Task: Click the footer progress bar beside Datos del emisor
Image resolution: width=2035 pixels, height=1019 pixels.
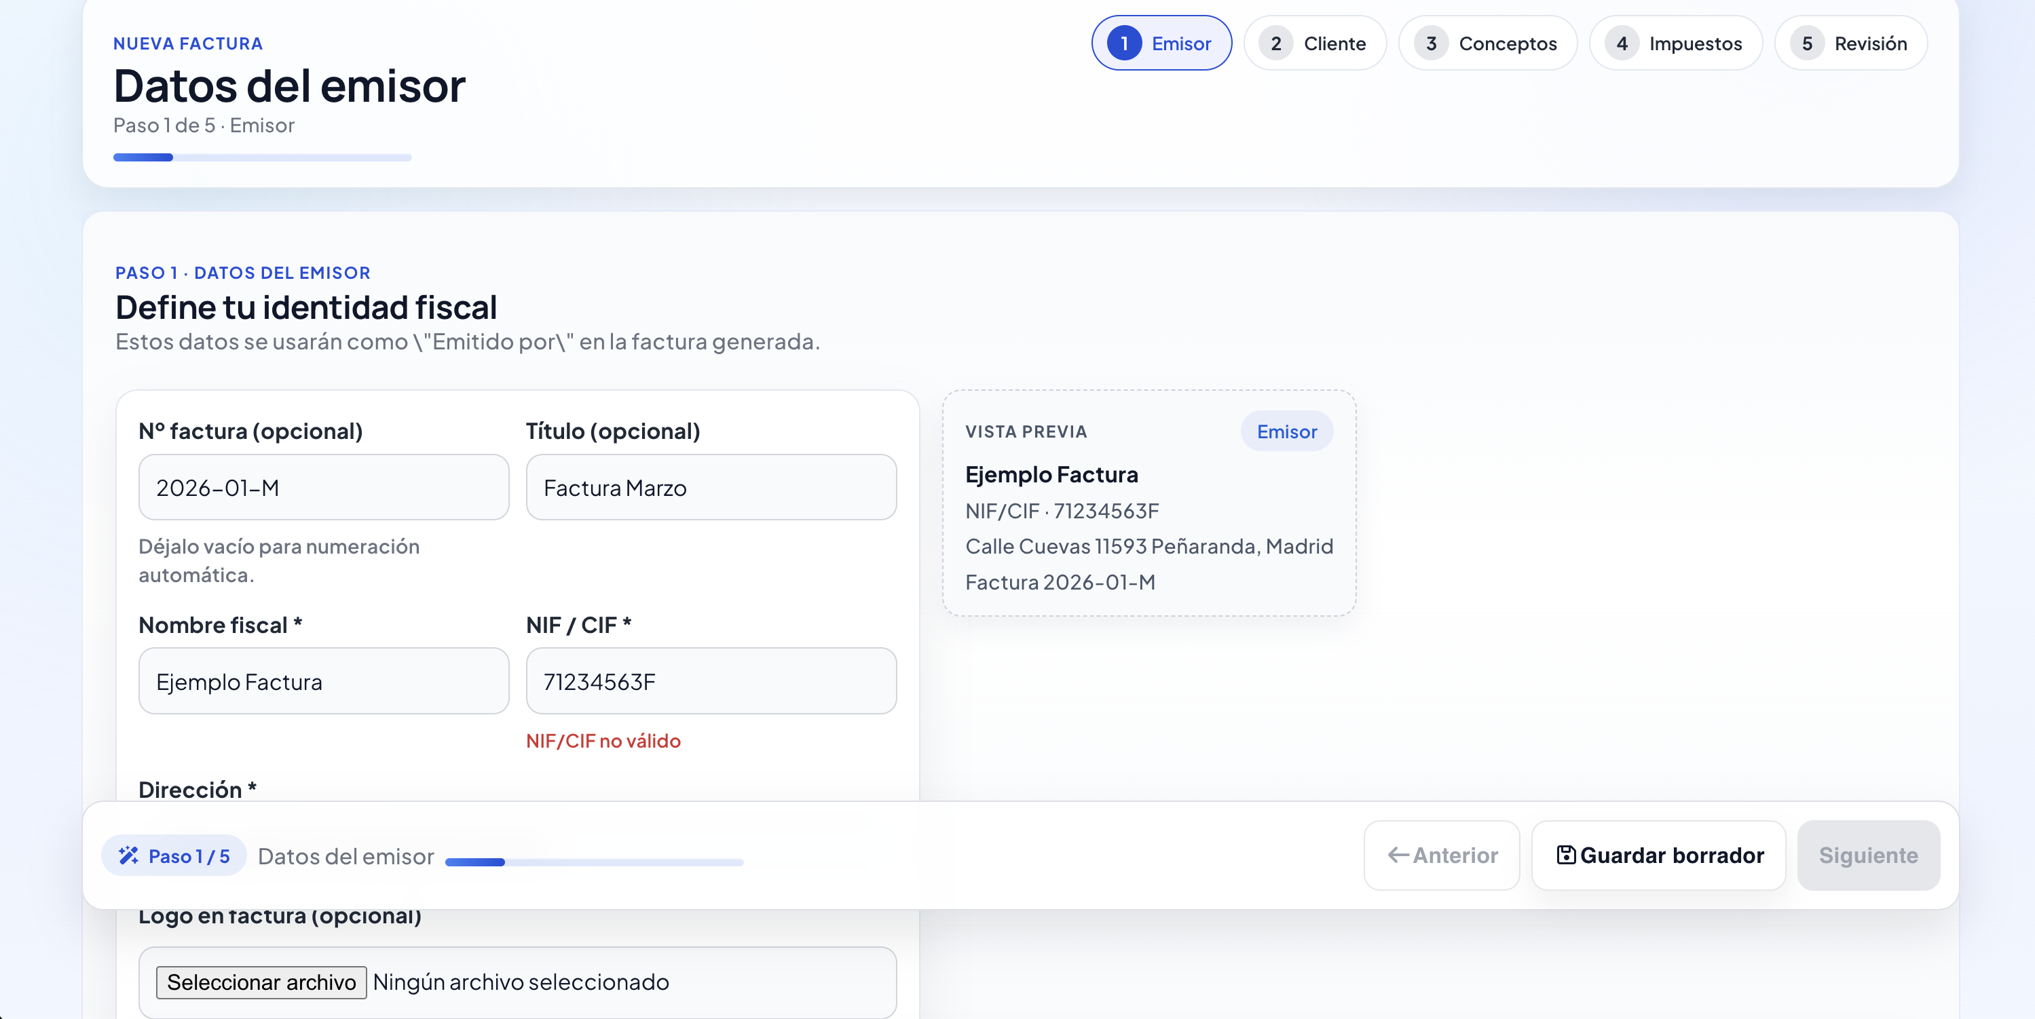Action: (594, 862)
